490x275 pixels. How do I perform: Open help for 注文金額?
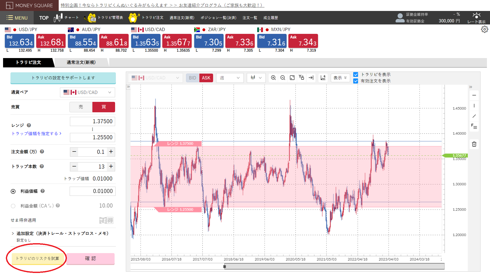(x=42, y=152)
